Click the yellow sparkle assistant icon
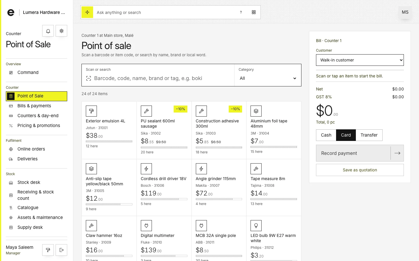 point(87,12)
